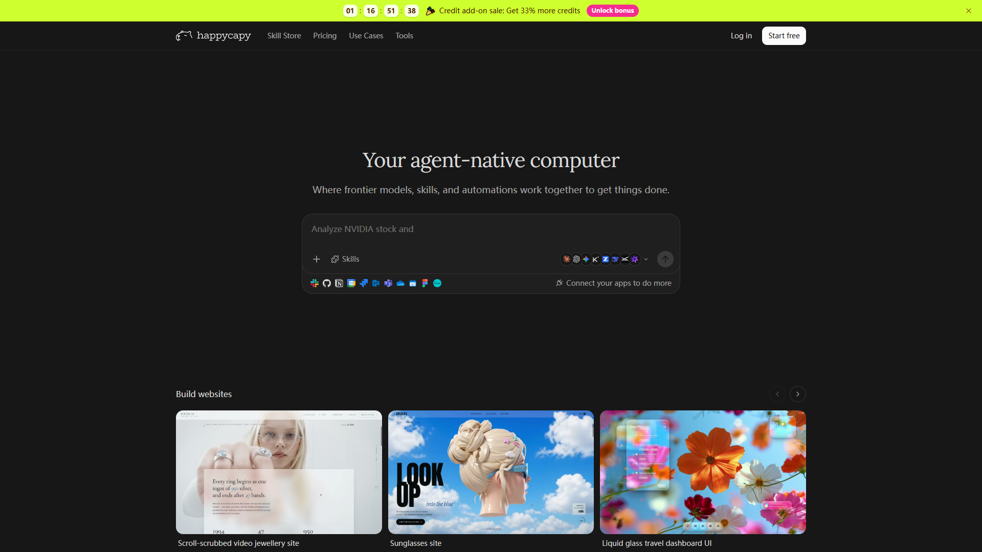The width and height of the screenshot is (982, 552).
Task: Click the Outlook app icon
Action: pos(376,283)
